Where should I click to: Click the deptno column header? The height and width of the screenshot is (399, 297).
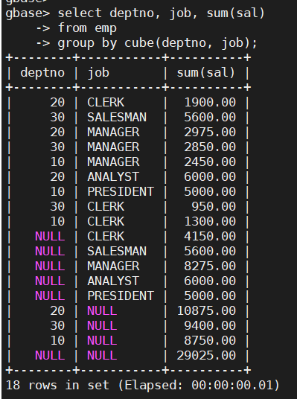(x=42, y=73)
